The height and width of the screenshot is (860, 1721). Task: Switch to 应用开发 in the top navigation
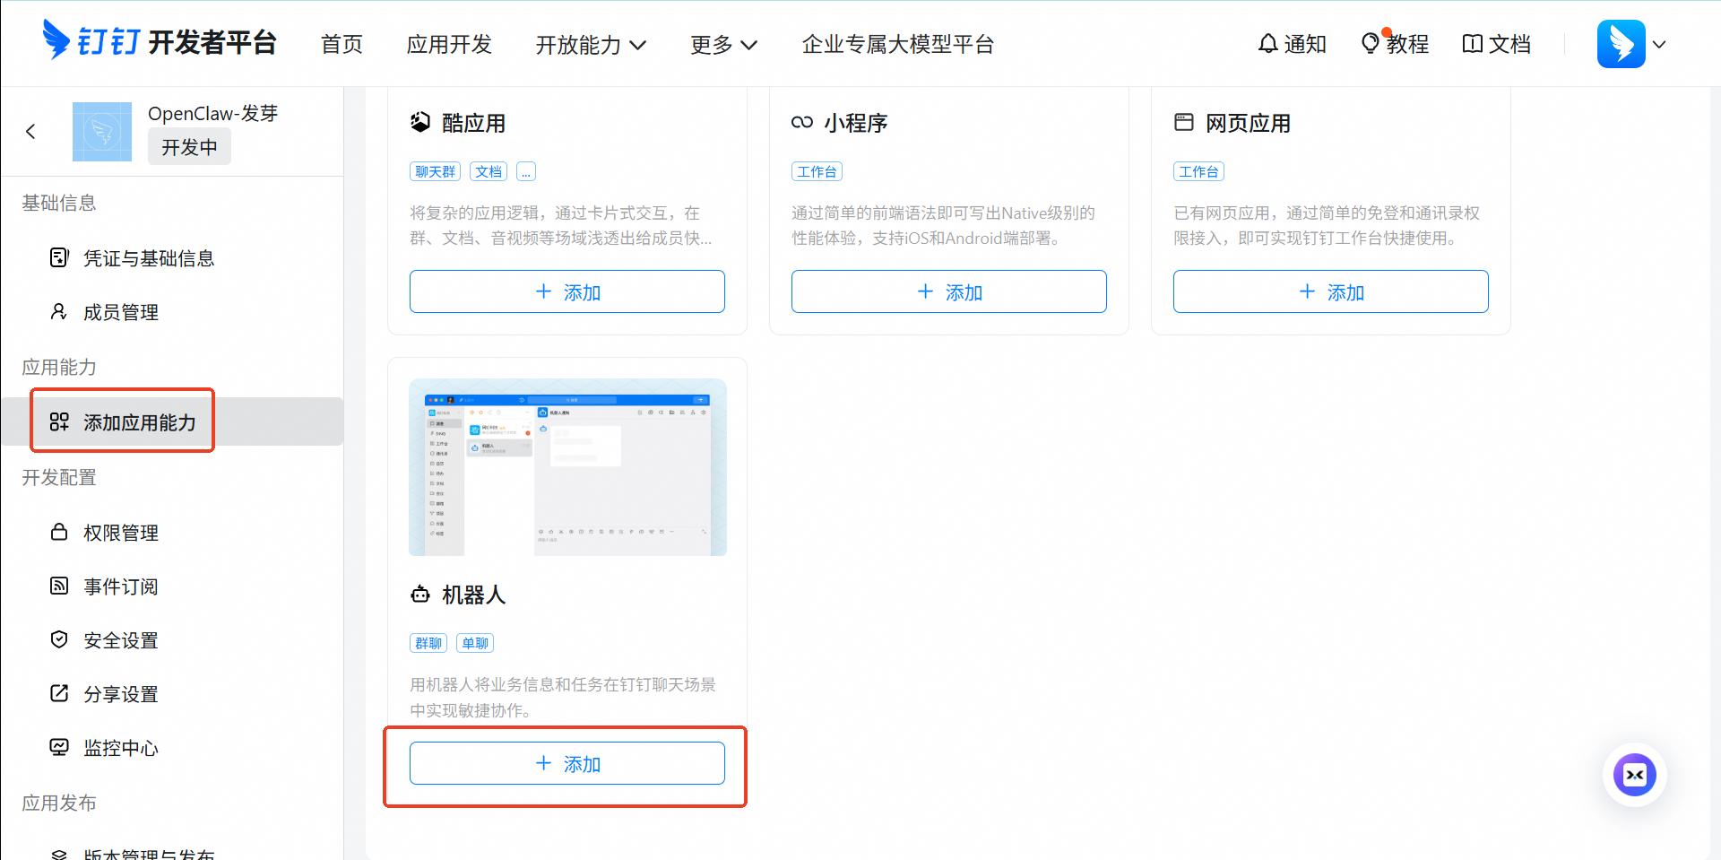click(x=449, y=44)
